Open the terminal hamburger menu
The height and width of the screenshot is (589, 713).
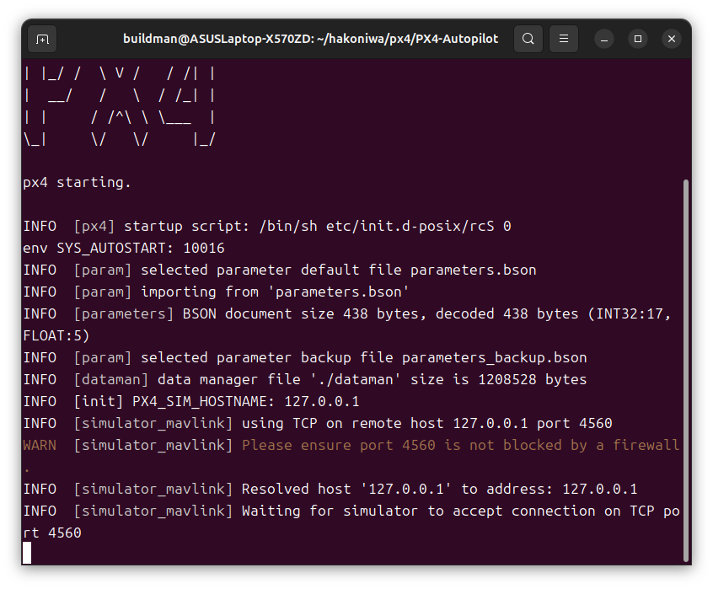[563, 39]
